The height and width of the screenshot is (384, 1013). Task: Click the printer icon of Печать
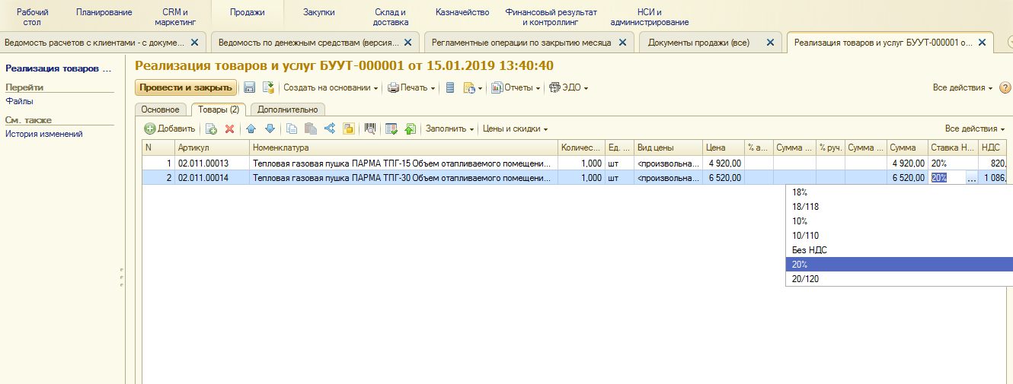[394, 87]
